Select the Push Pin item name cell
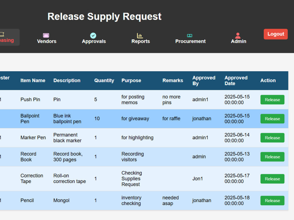The image size is (294, 220). coord(30,99)
